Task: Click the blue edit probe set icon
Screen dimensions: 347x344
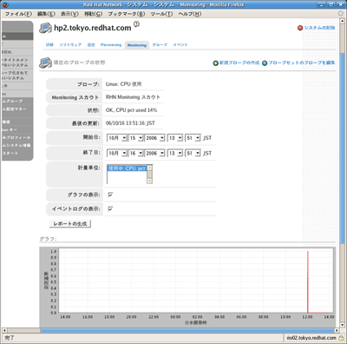Action: point(265,63)
